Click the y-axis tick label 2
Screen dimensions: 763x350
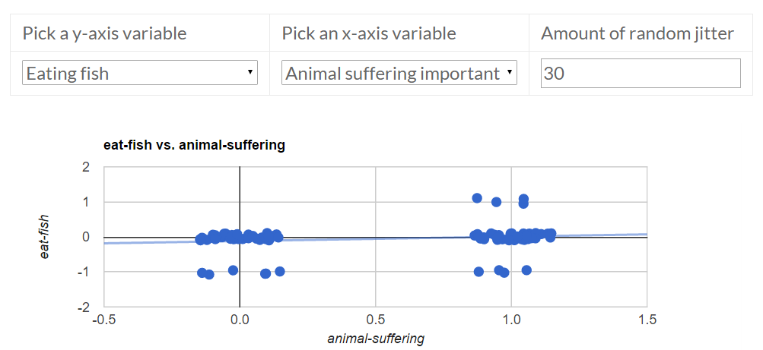[87, 167]
